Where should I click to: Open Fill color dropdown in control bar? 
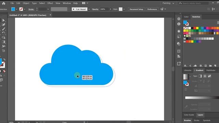click(17, 9)
